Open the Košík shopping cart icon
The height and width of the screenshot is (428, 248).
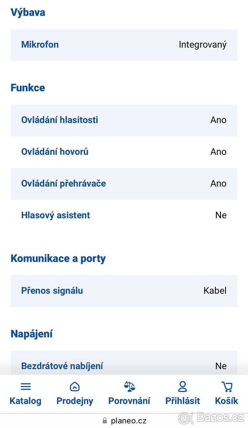click(227, 387)
